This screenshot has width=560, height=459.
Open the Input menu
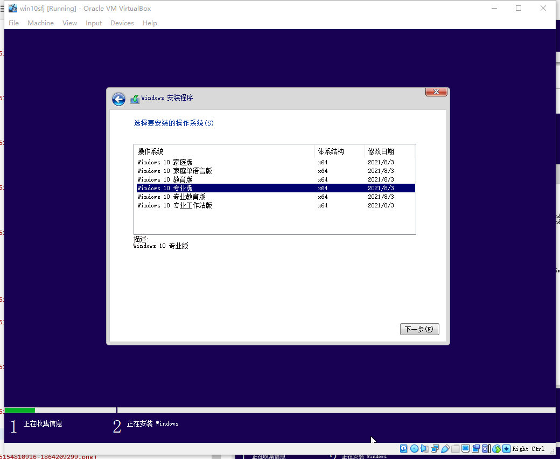click(x=94, y=23)
